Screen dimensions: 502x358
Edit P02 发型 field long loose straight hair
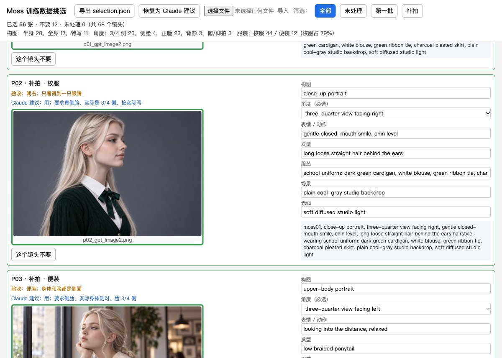[x=396, y=153]
